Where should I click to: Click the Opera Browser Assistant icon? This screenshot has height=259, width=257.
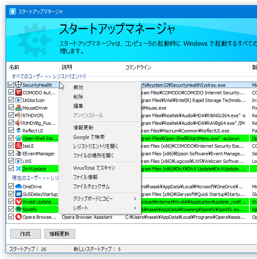pos(18,217)
